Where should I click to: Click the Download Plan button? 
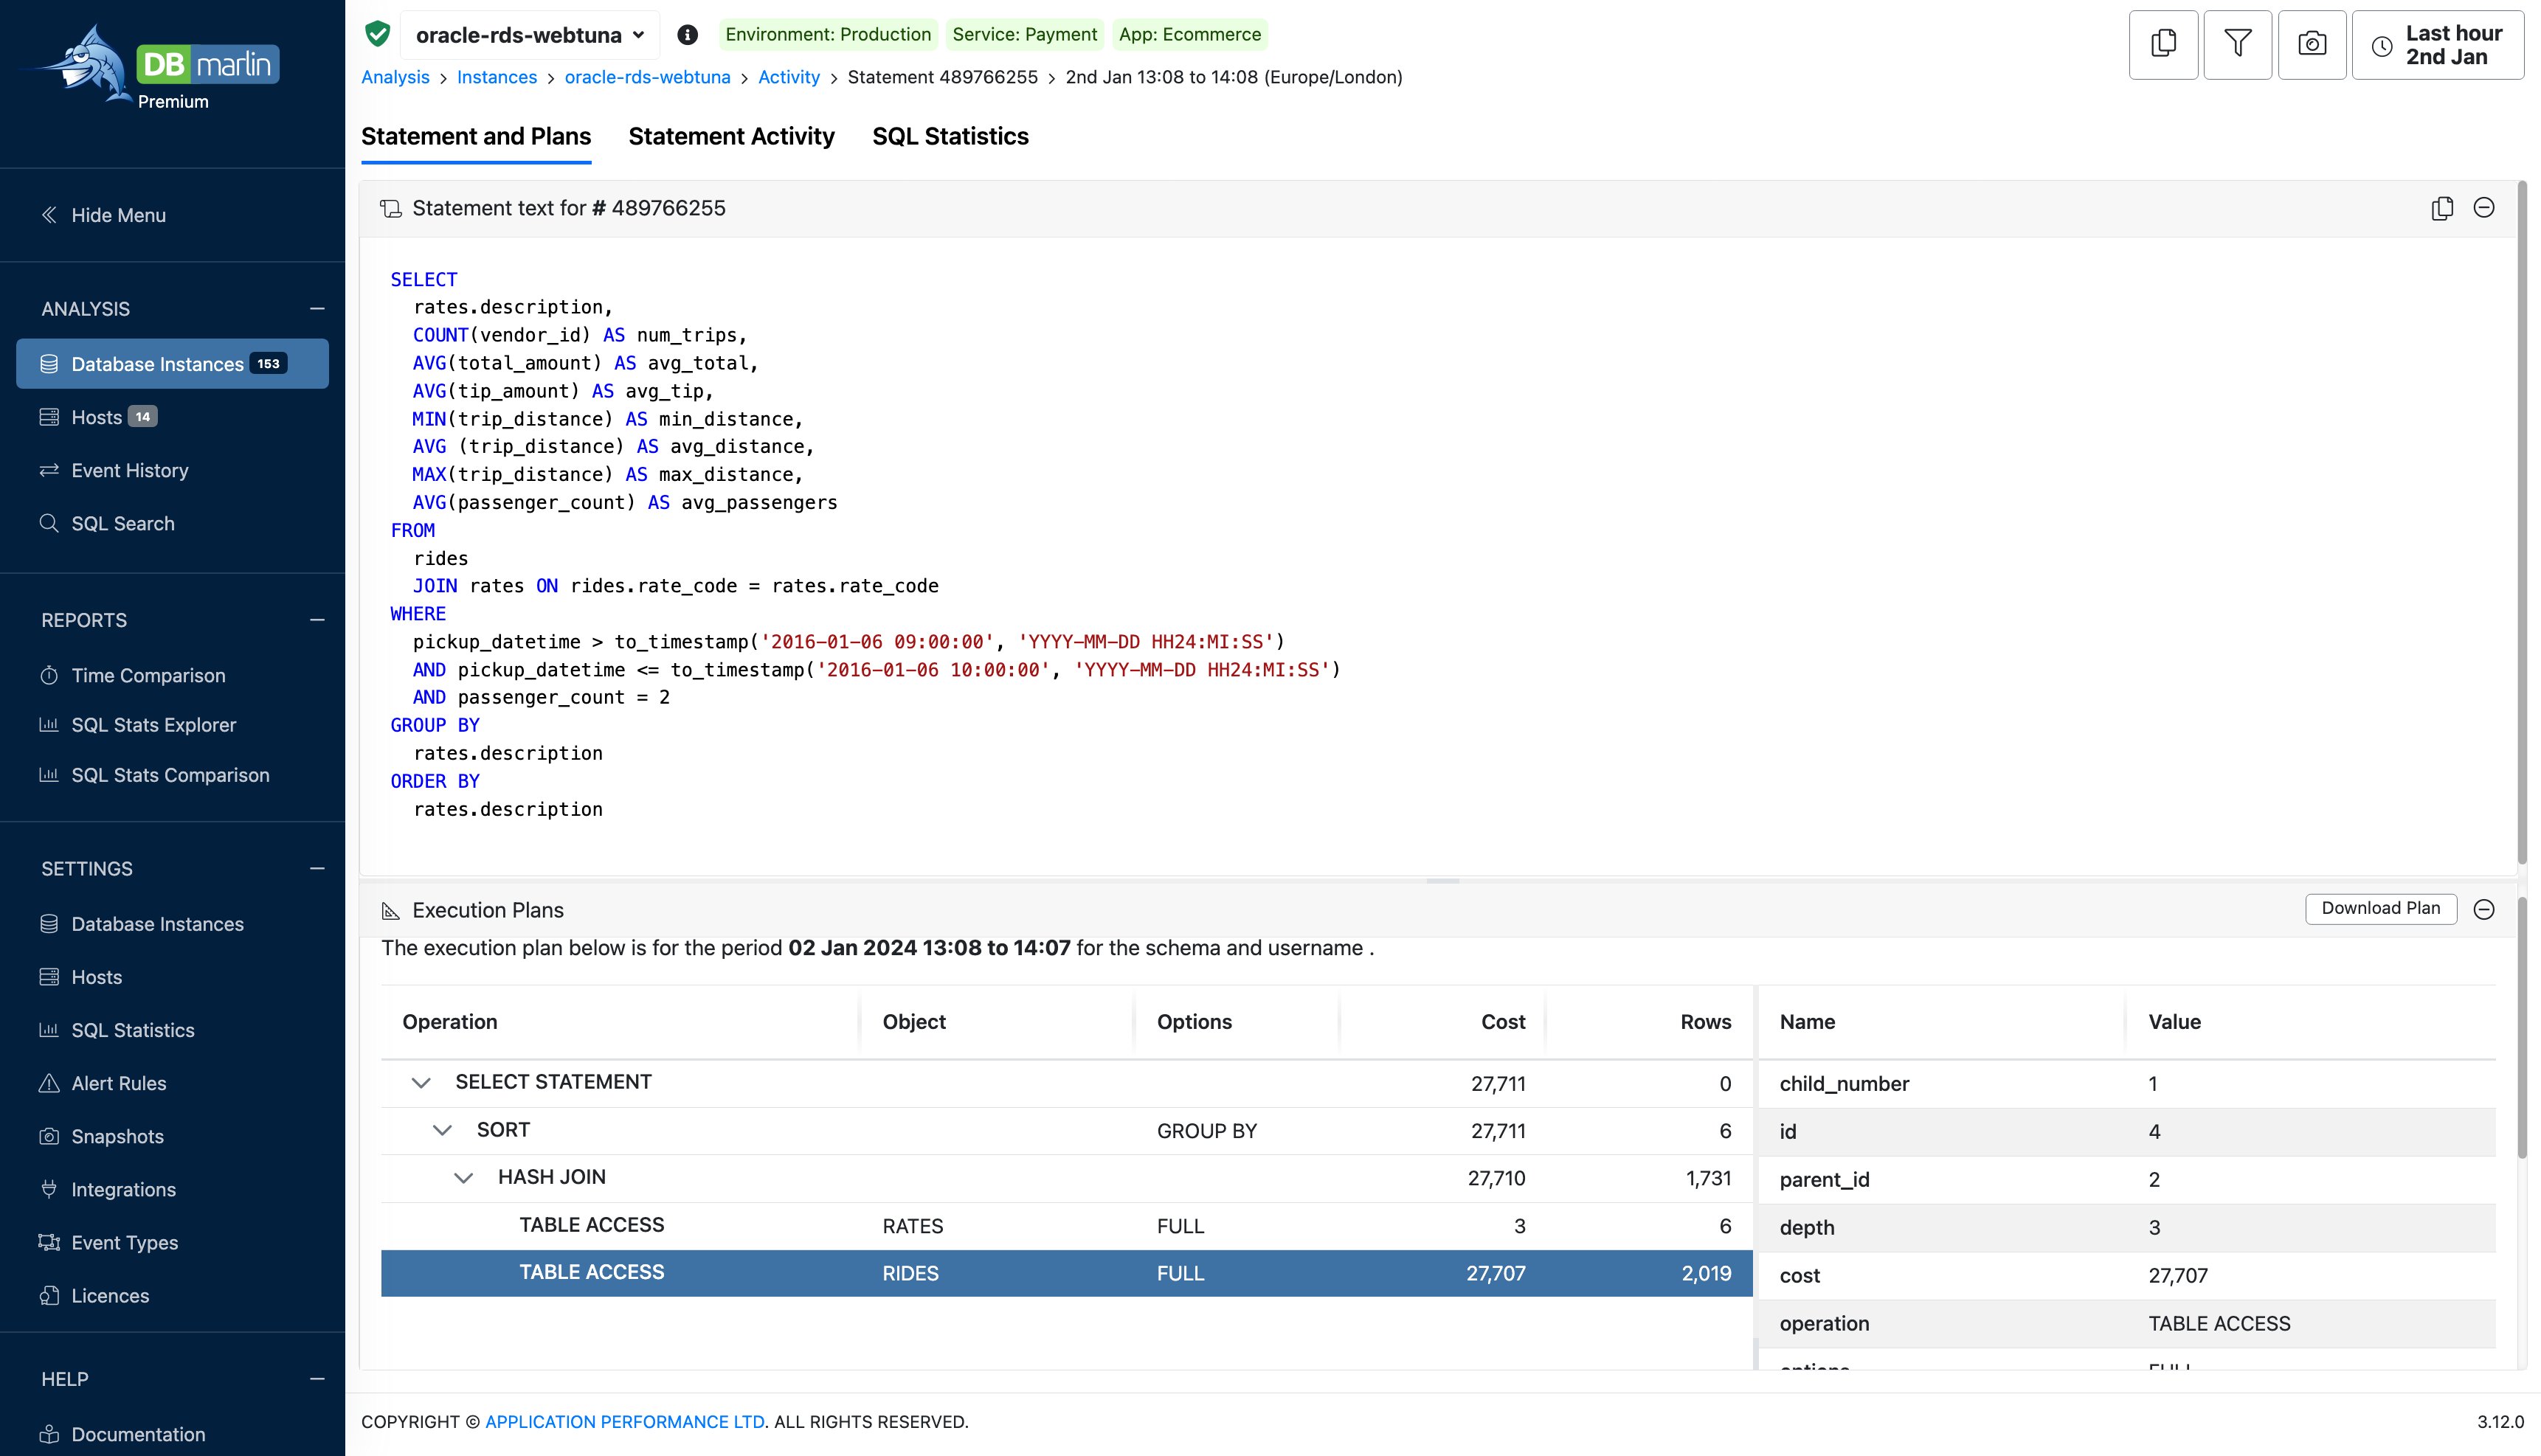[2380, 908]
